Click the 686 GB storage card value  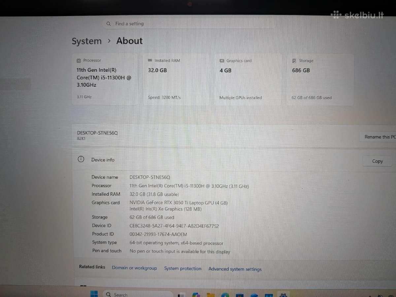[301, 70]
